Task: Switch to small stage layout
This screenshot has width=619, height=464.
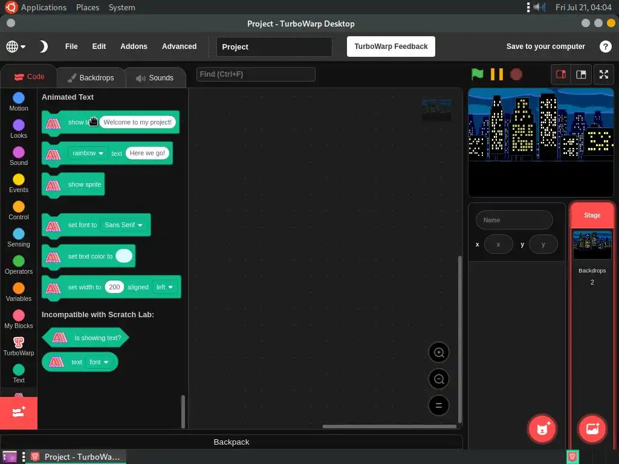Action: pos(561,74)
